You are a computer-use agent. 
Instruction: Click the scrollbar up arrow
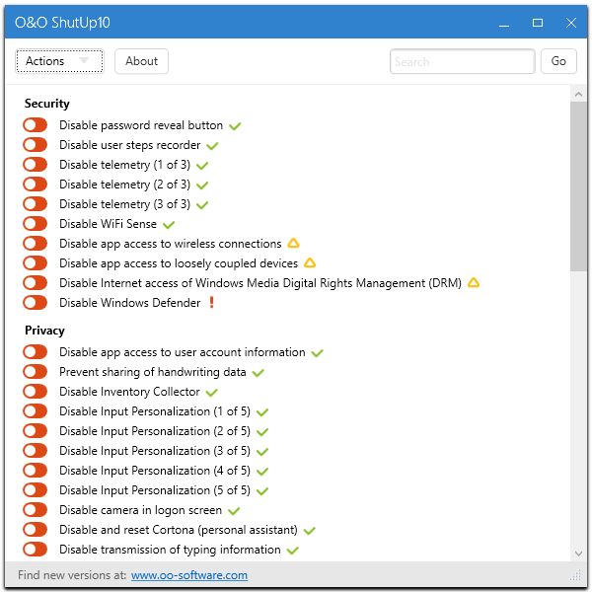[578, 94]
